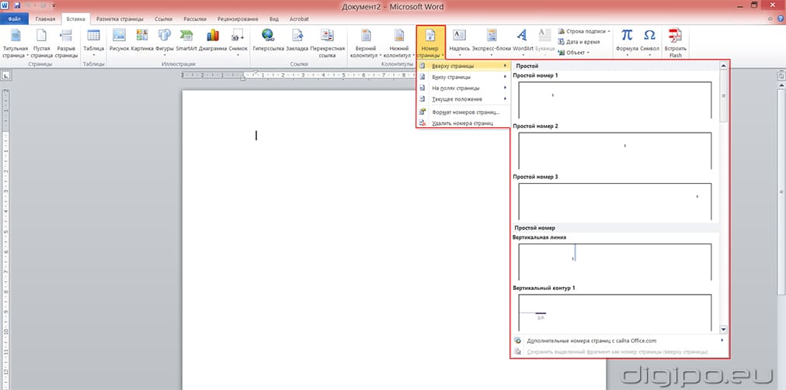Open the SmartArt graphic tool
Image resolution: width=786 pixels, height=390 pixels.
[186, 40]
